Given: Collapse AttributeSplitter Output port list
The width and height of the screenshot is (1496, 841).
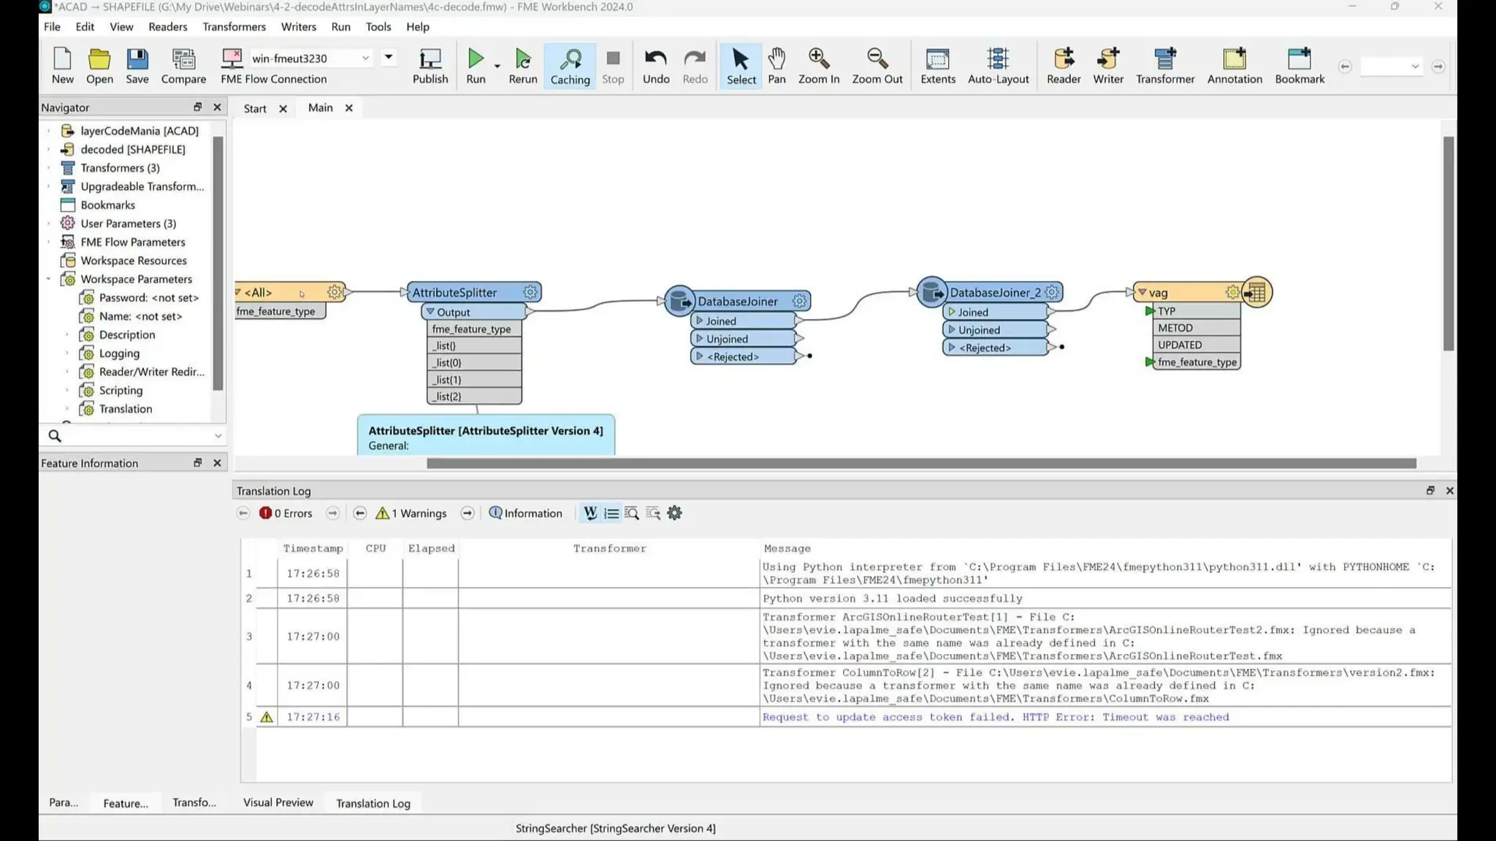Looking at the screenshot, I should [x=430, y=312].
